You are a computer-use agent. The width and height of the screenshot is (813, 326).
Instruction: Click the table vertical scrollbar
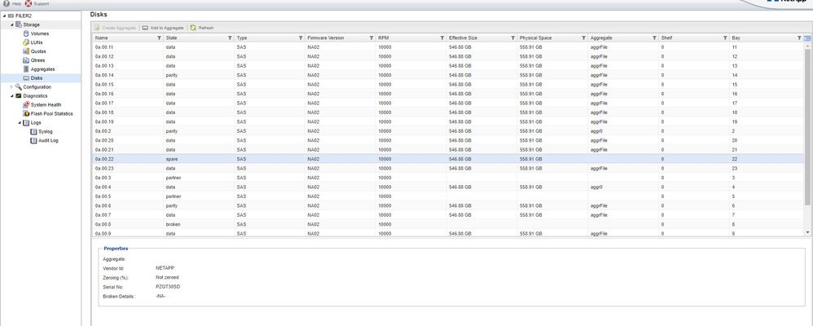coord(807,126)
